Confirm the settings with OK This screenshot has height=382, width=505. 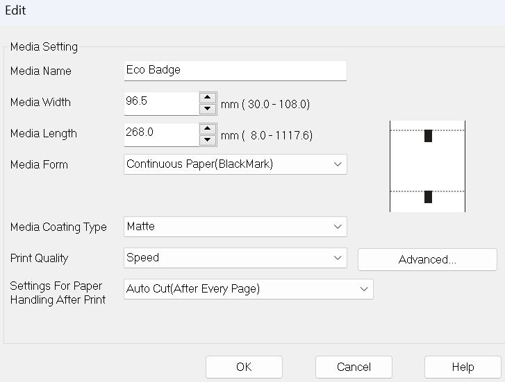(x=244, y=367)
